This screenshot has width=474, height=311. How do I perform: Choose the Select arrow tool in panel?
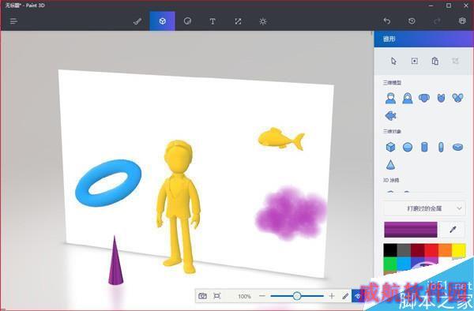coord(393,61)
